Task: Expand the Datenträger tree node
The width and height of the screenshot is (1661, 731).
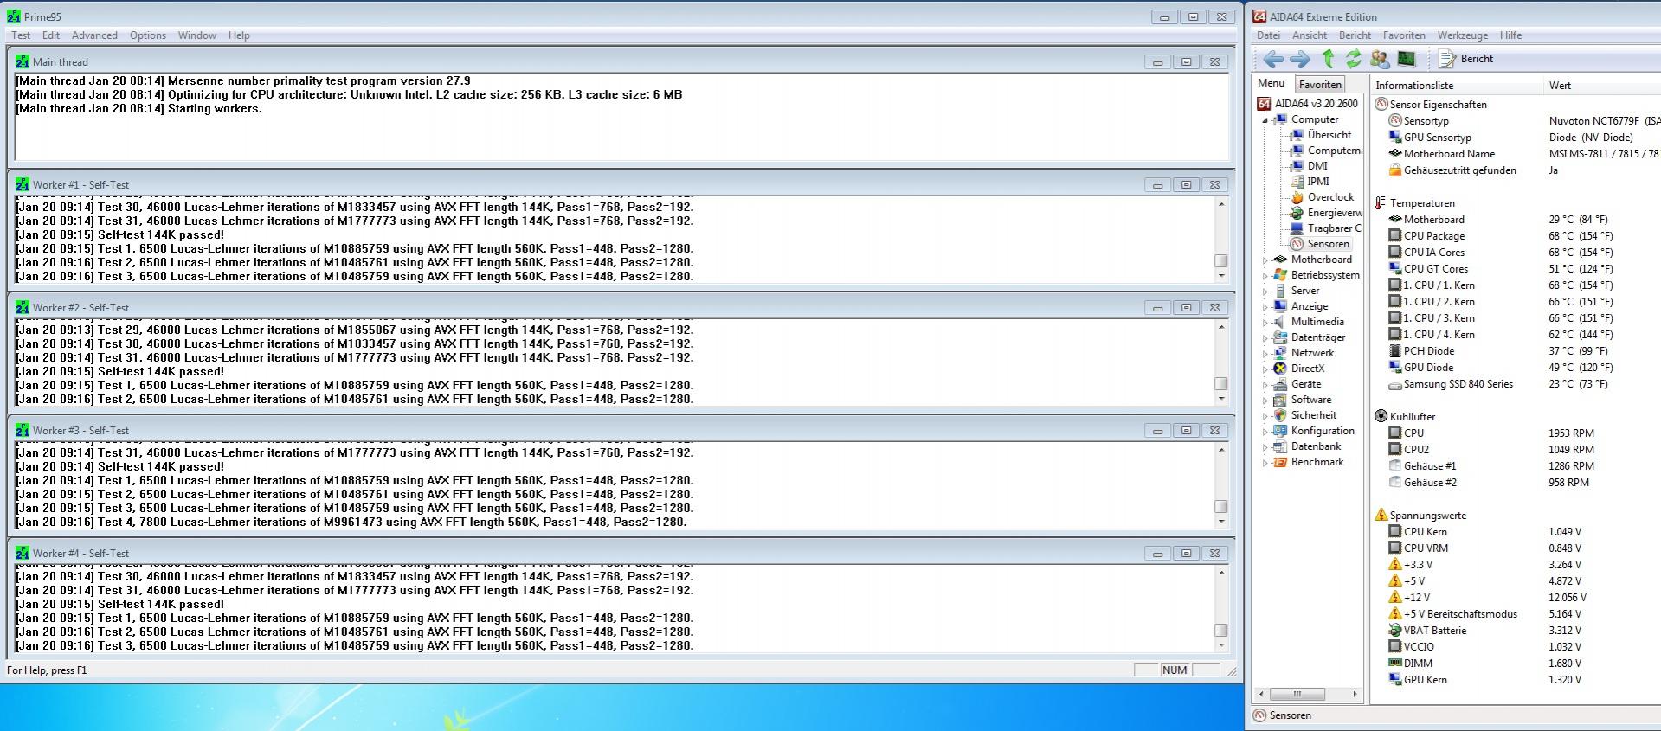Action: tap(1265, 338)
